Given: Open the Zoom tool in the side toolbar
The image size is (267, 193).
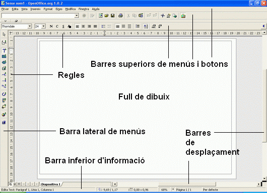Looking at the screenshot, I should (4, 43).
